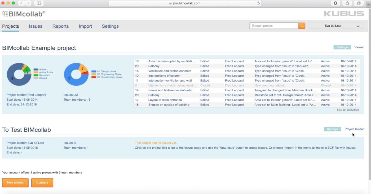
Task: Open the Eva de Laat user dropdown
Action: 336,26
